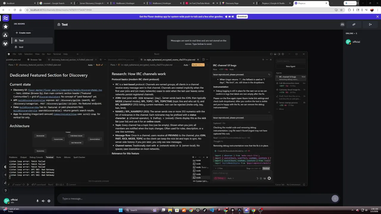Open Windows Start button
Viewport: 381px width, 214px height.
coord(121,210)
